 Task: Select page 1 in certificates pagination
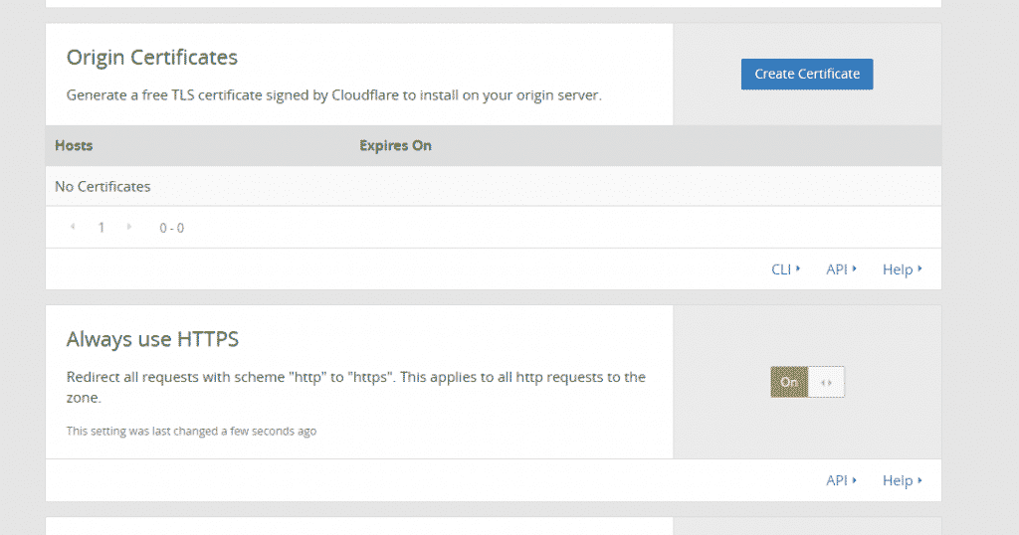[x=101, y=228]
